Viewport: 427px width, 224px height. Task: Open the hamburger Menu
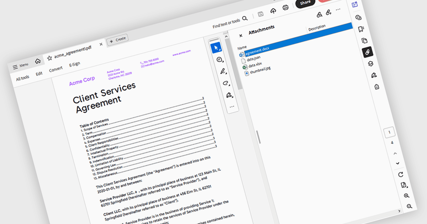[21, 66]
